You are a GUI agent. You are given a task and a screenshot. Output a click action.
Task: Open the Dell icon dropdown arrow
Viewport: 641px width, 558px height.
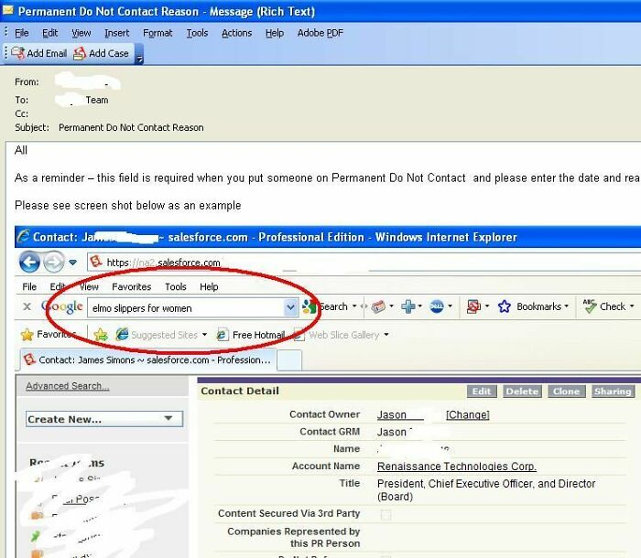[x=451, y=306]
